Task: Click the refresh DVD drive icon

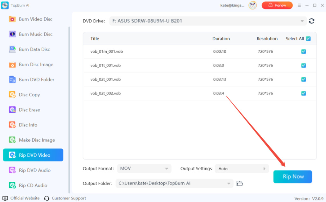Action: pos(312,21)
